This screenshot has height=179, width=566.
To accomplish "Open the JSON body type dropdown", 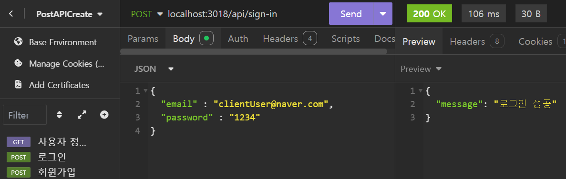I will 154,69.
